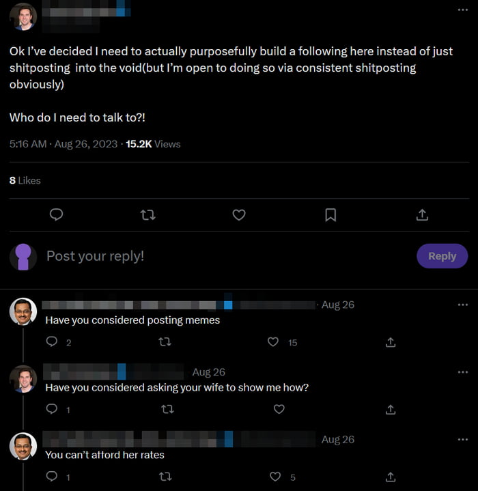This screenshot has height=491, width=478.
Task: Repost the "posting memes" comment
Action: click(164, 342)
